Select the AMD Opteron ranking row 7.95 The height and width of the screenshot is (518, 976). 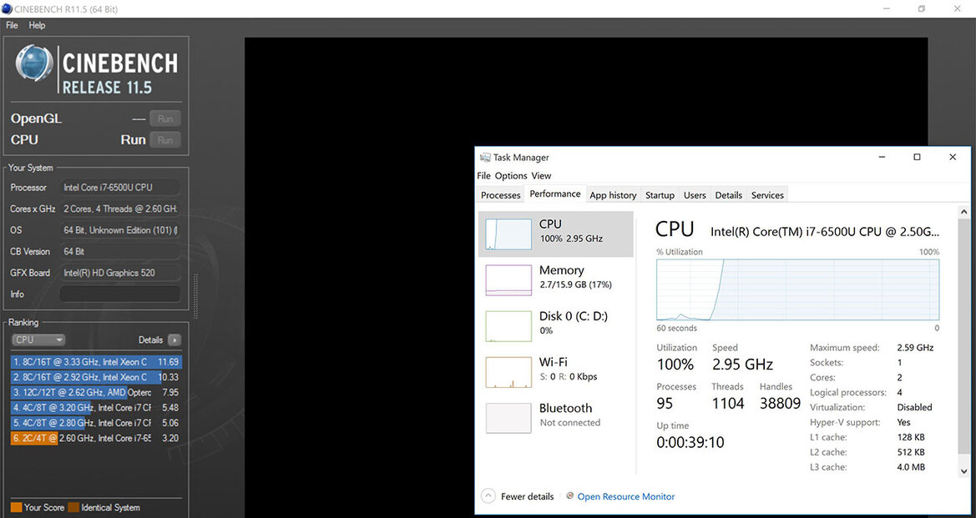[x=96, y=392]
